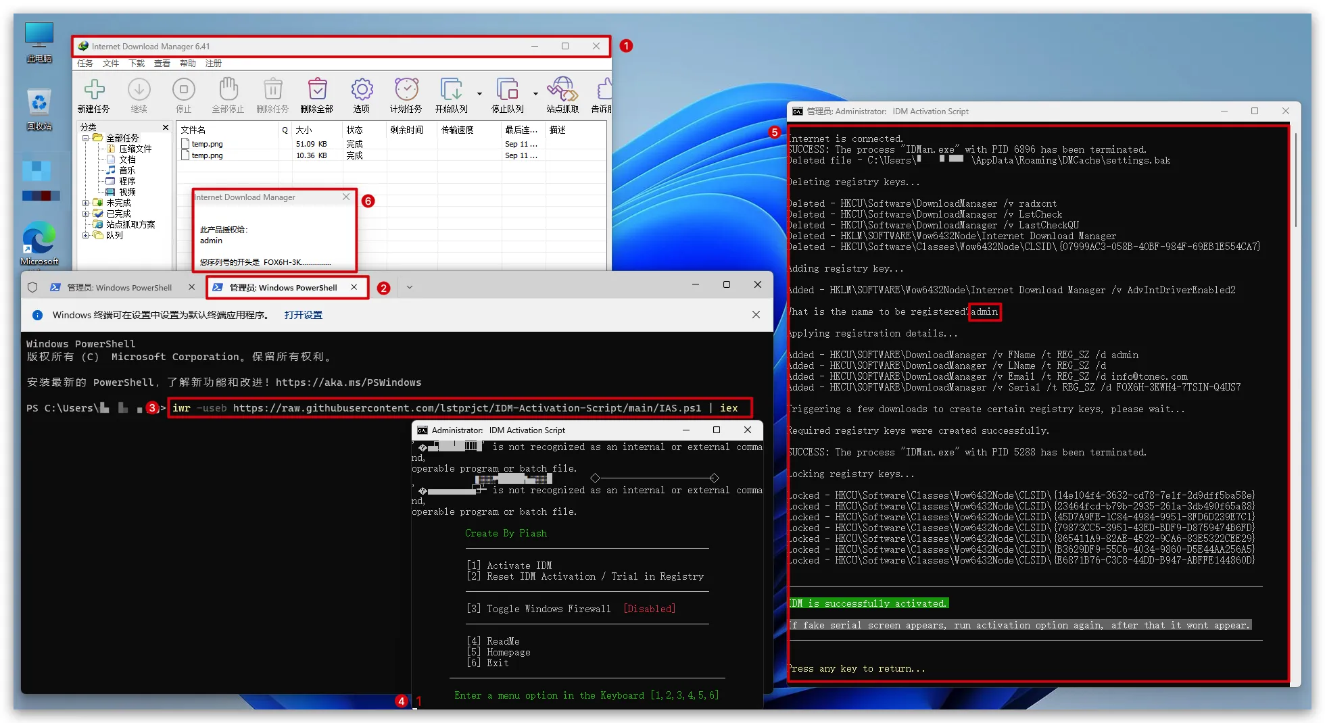1325x723 pixels.
Task: Open the 开始队列 dropdown arrow
Action: coord(479,94)
